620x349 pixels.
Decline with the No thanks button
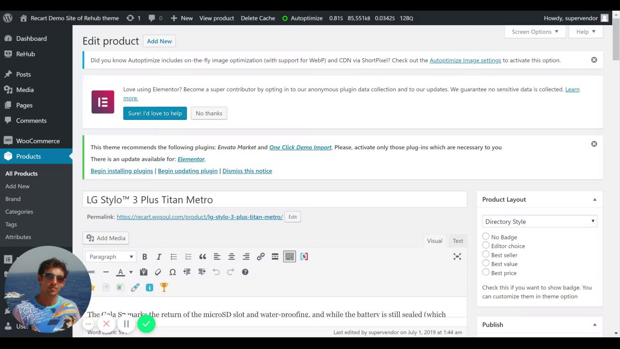209,113
